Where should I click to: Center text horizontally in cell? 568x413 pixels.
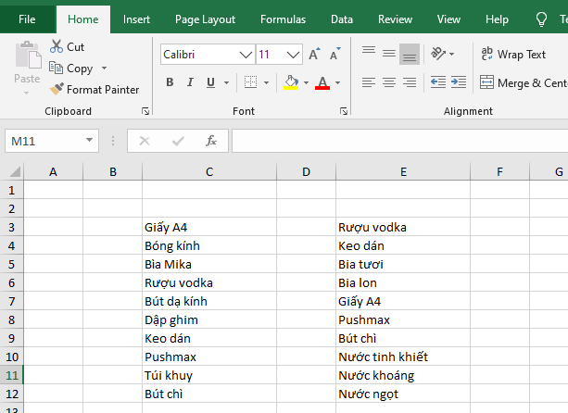(389, 82)
